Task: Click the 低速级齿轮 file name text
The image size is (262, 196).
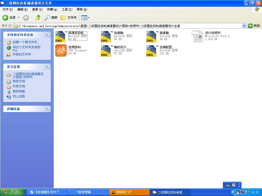Action: [76, 33]
